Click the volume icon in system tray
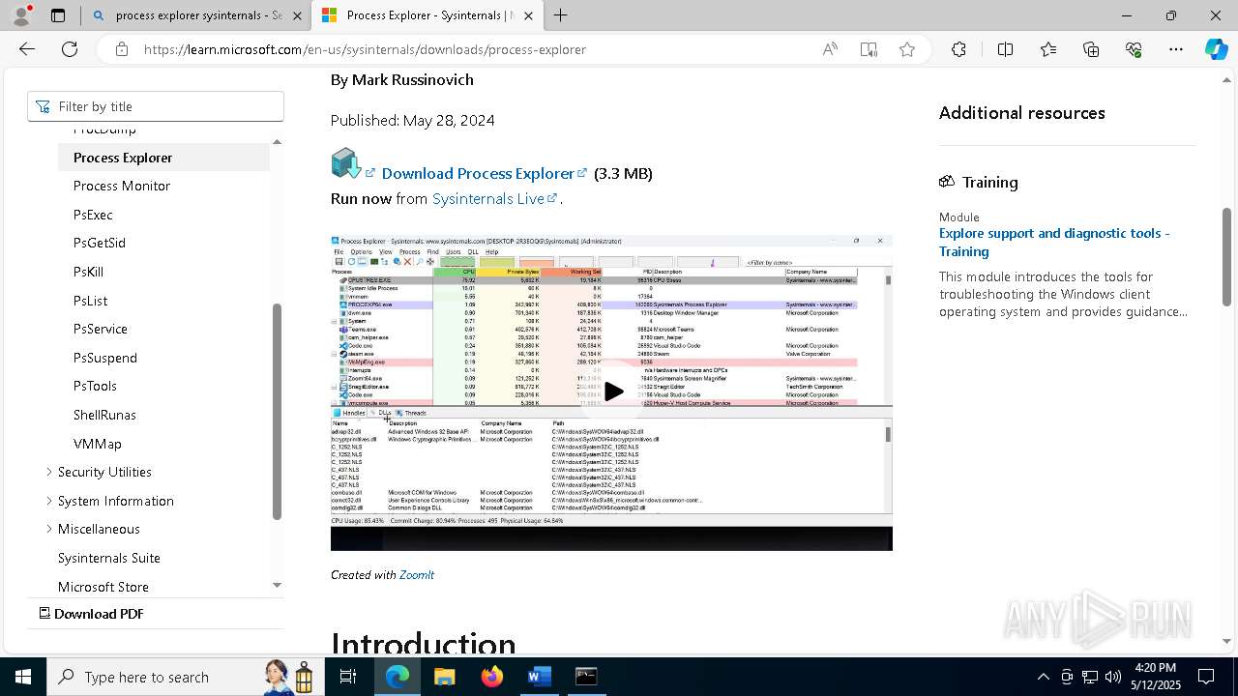This screenshot has width=1238, height=696. pyautogui.click(x=1113, y=677)
